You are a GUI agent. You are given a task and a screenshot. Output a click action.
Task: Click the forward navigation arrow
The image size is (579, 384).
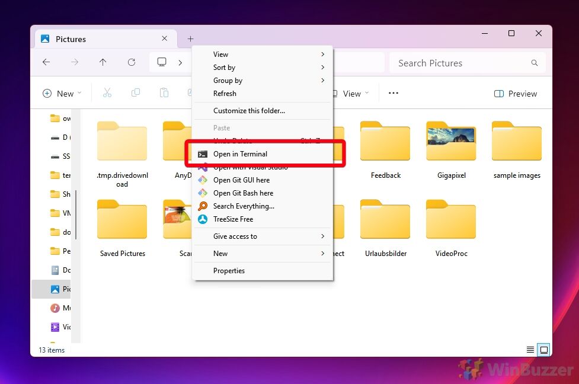tap(75, 62)
